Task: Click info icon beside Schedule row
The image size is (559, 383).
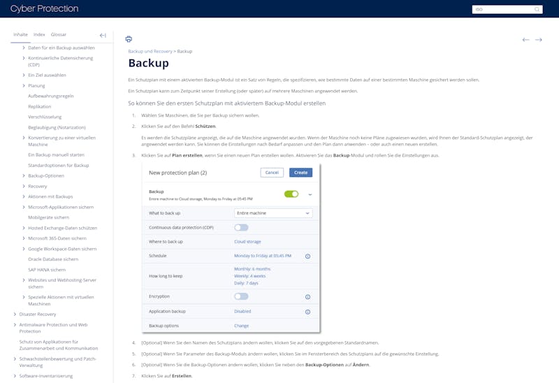Action: point(307,256)
